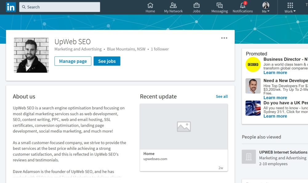Click the LinkedIn logo icon

11,7
